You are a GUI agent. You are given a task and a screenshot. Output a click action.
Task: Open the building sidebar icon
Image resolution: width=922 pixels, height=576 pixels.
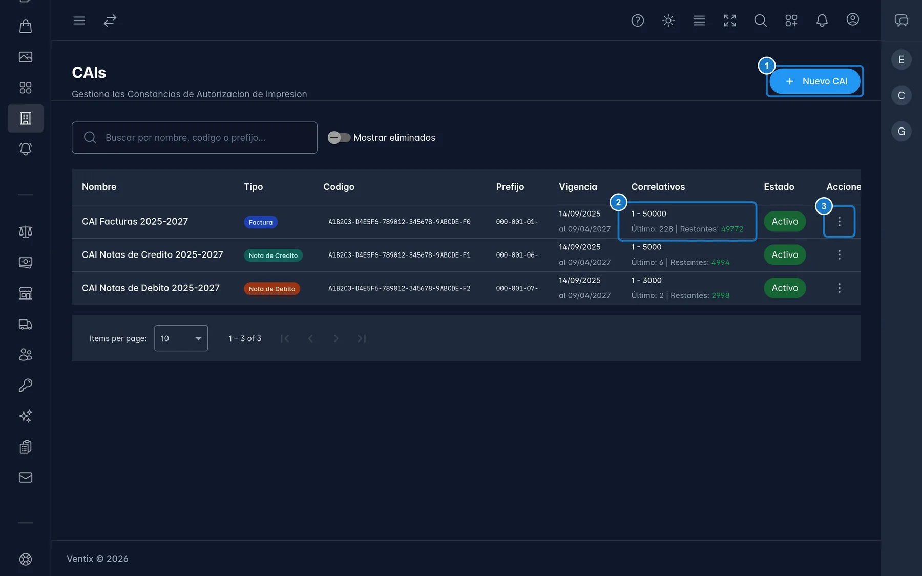[26, 118]
